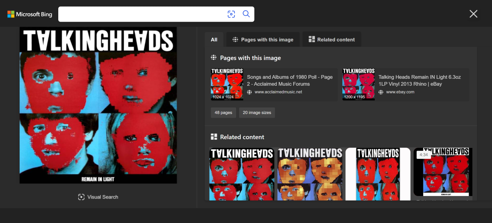Screen dimensions: 492x223
Task: Click the visual search camera icon in search box
Action: [231, 14]
